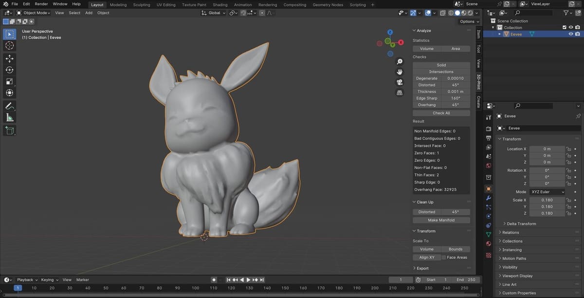Click the red X axis gizmo

point(401,43)
